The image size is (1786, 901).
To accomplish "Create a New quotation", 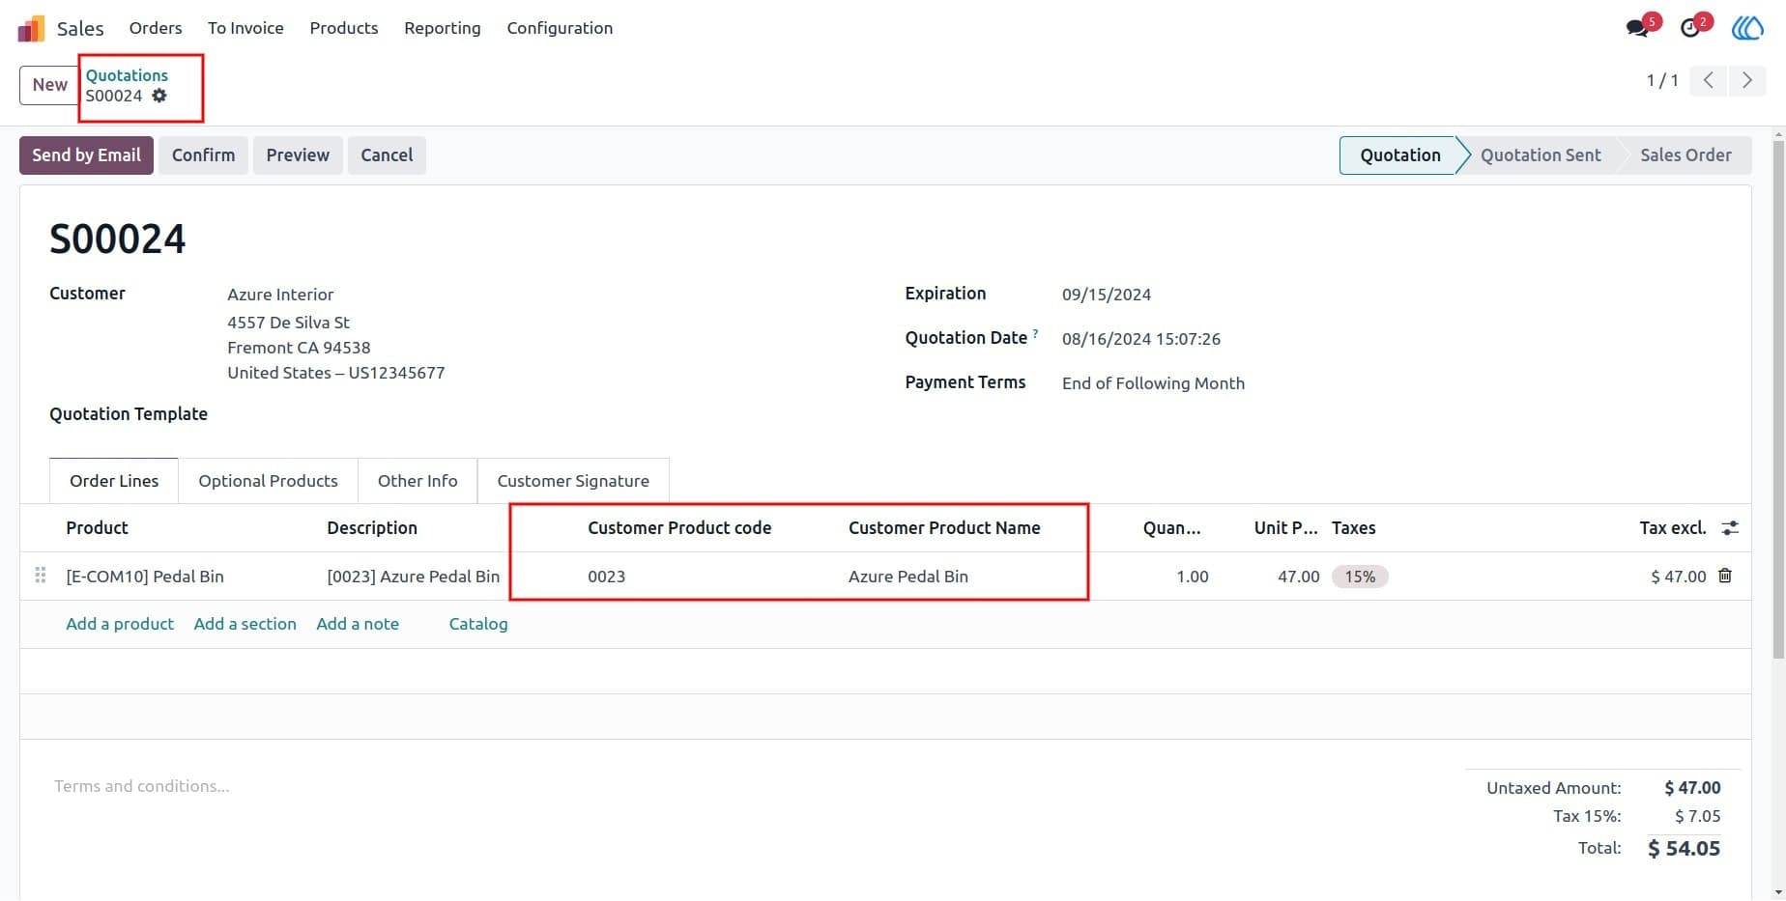I will tap(49, 85).
